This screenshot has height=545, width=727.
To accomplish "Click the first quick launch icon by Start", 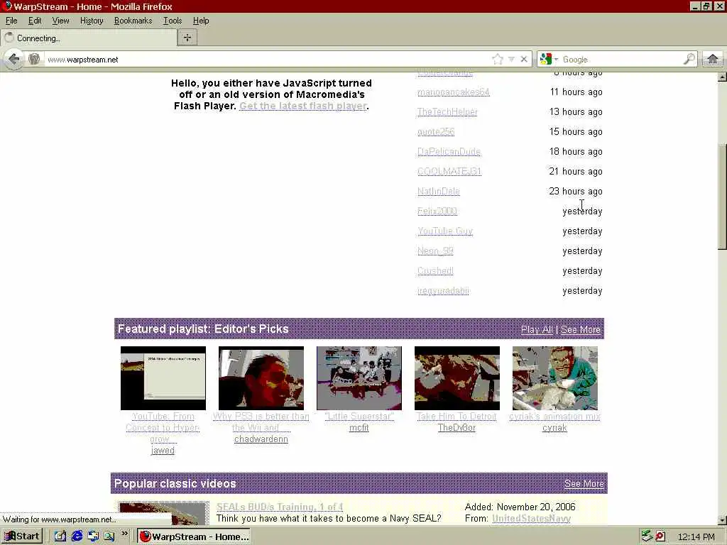I will pyautogui.click(x=60, y=536).
